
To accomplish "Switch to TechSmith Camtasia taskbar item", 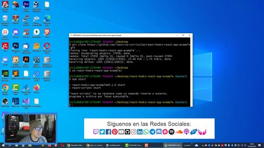I will [134, 145].
